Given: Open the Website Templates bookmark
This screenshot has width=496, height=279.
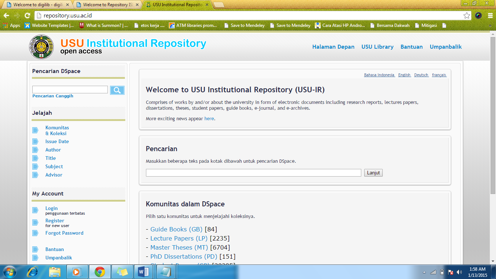Looking at the screenshot, I should coord(49,25).
